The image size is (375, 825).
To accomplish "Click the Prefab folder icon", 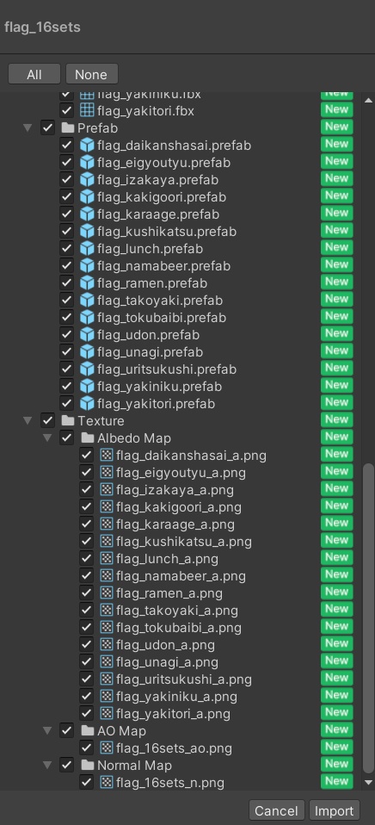I will pyautogui.click(x=67, y=127).
